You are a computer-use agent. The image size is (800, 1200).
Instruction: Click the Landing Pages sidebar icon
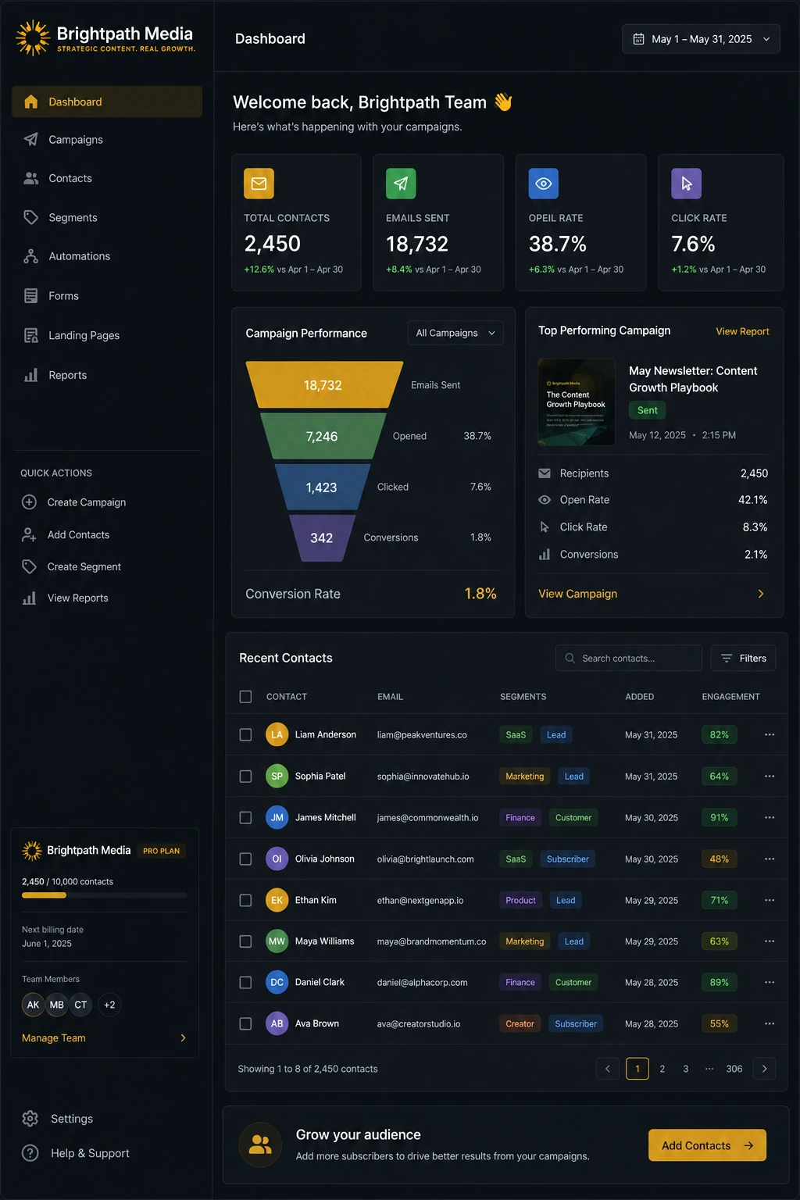[30, 335]
